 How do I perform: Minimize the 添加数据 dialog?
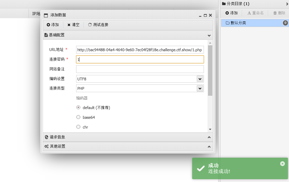pos(200,16)
